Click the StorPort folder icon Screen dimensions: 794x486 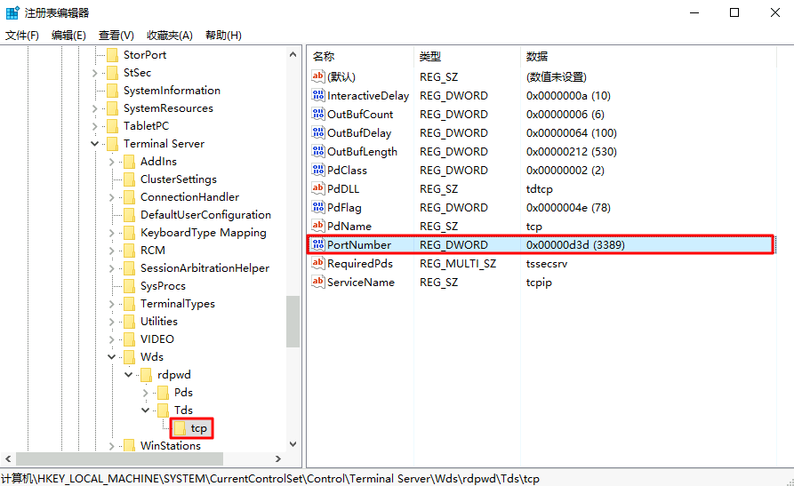click(x=112, y=55)
